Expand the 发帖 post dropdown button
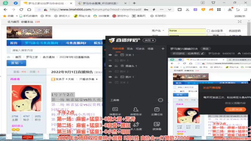 tap(22, 63)
